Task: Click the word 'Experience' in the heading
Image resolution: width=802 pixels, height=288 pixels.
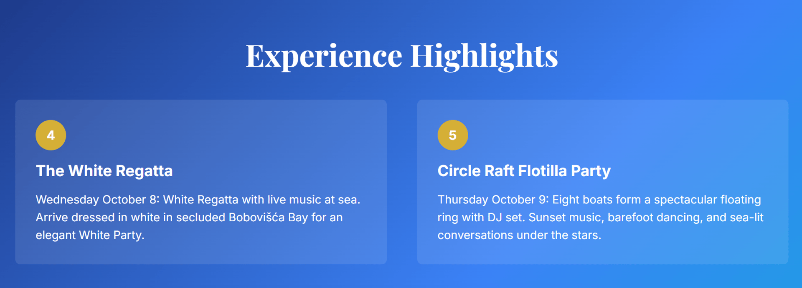Action: pyautogui.click(x=324, y=55)
